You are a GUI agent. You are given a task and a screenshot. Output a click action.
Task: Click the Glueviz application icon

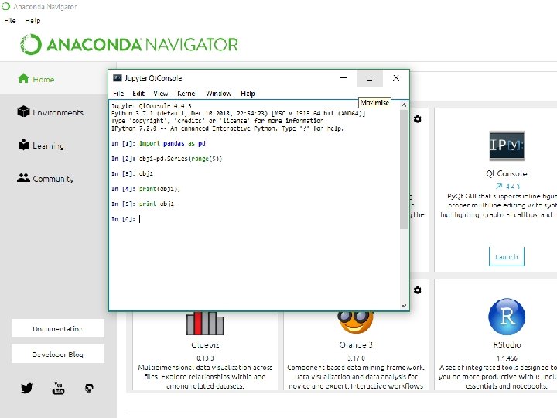tap(205, 324)
